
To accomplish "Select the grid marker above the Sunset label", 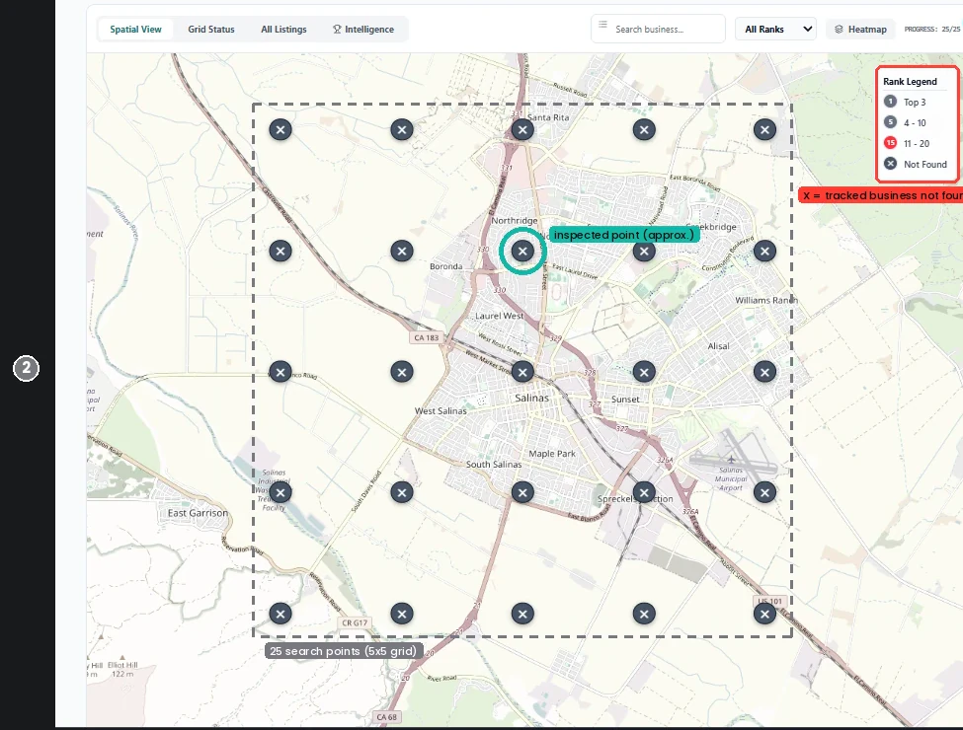I will [644, 372].
